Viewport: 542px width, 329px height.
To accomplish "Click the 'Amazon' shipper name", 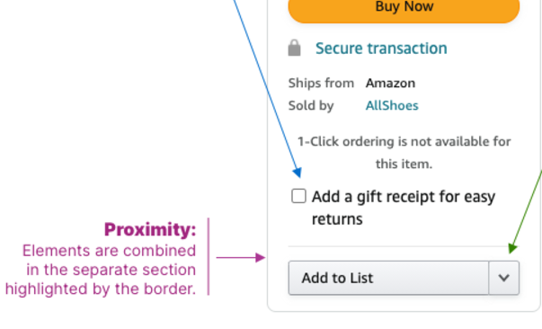I will [391, 84].
